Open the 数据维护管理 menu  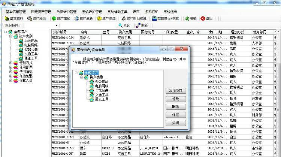tap(66, 12)
